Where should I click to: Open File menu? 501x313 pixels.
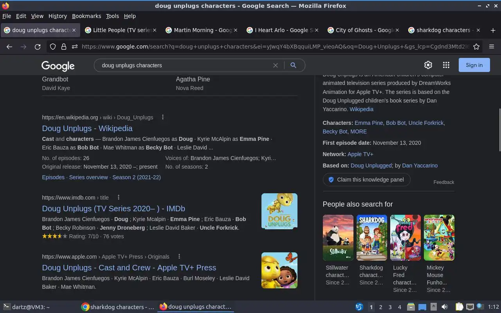tap(7, 16)
